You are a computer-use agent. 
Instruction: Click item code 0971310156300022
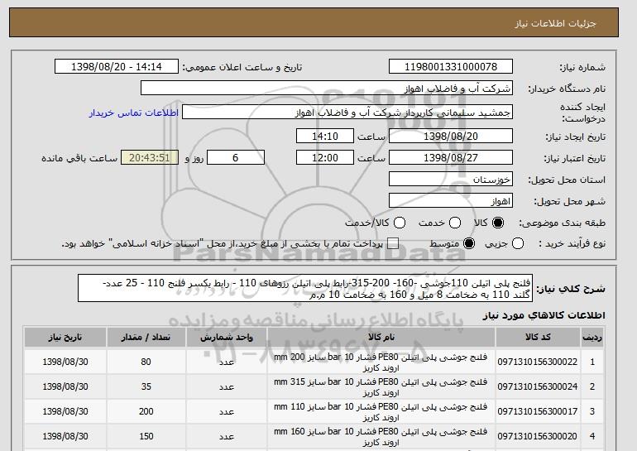pos(537,362)
